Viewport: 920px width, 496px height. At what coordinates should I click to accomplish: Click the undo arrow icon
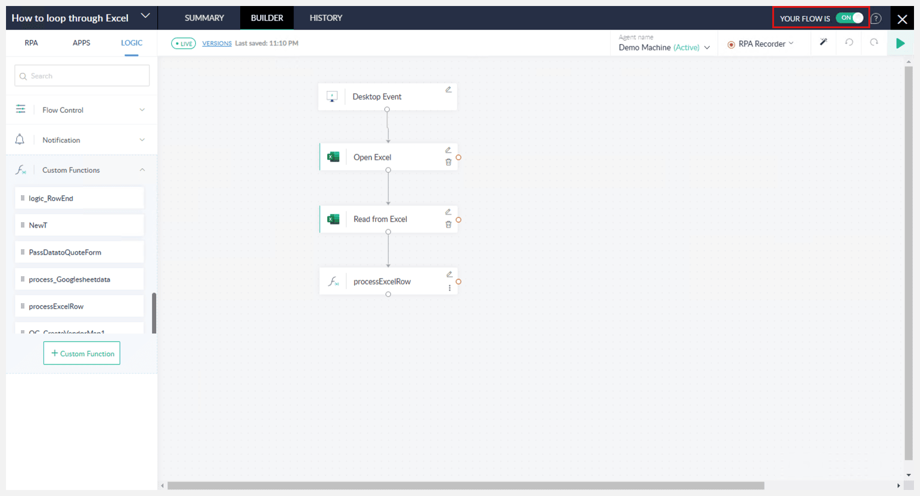coord(849,42)
